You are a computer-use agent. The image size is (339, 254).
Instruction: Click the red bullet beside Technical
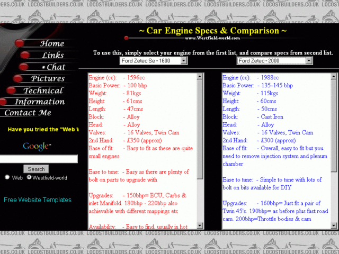pos(12,90)
